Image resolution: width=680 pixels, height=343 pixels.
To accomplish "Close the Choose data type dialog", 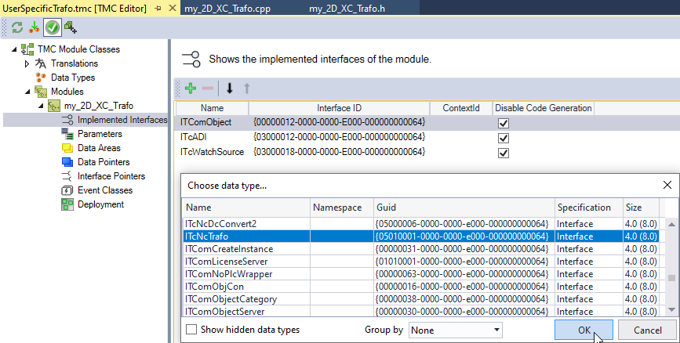I will point(667,186).
